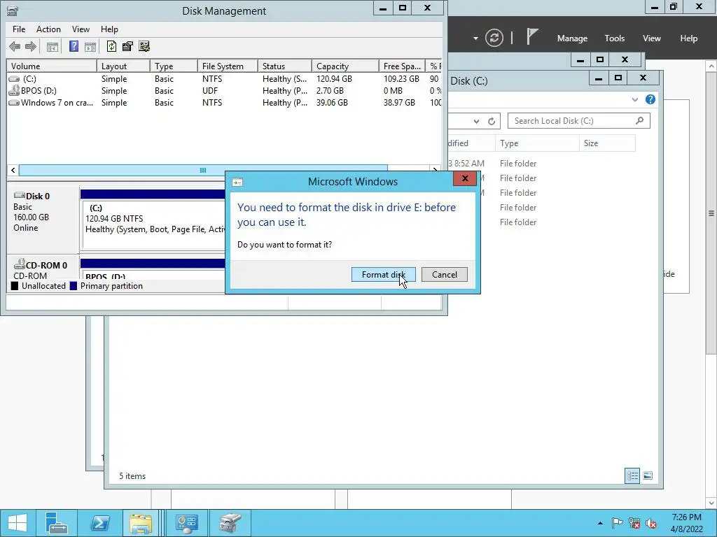The width and height of the screenshot is (717, 537).
Task: Sort Explorer by the Type column
Action: pos(537,143)
